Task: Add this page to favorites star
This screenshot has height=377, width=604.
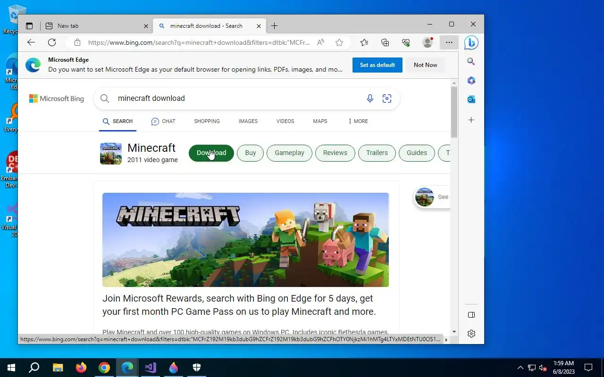Action: [x=339, y=42]
